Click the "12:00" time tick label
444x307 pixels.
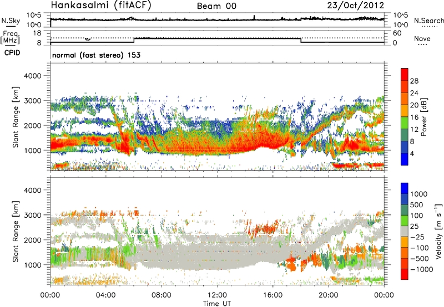[x=217, y=295]
